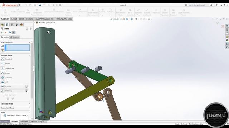Select the Lock mate icon
The width and height of the screenshot is (229, 128).
(x=3, y=82)
